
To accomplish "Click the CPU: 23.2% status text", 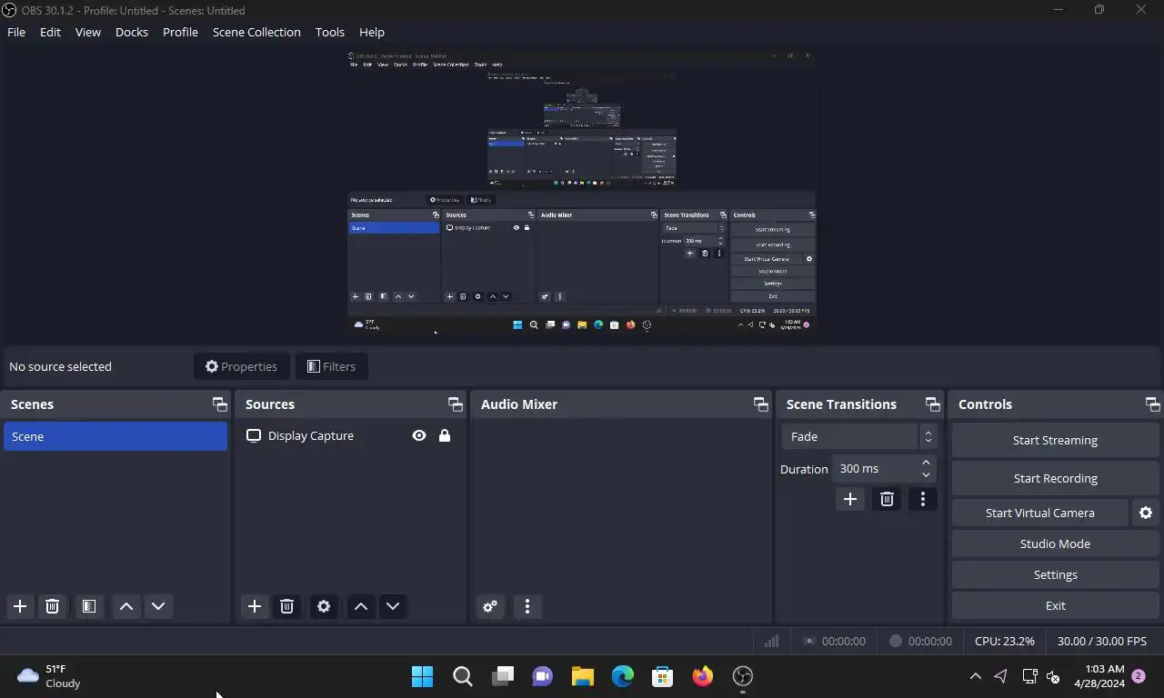I will [x=1004, y=641].
